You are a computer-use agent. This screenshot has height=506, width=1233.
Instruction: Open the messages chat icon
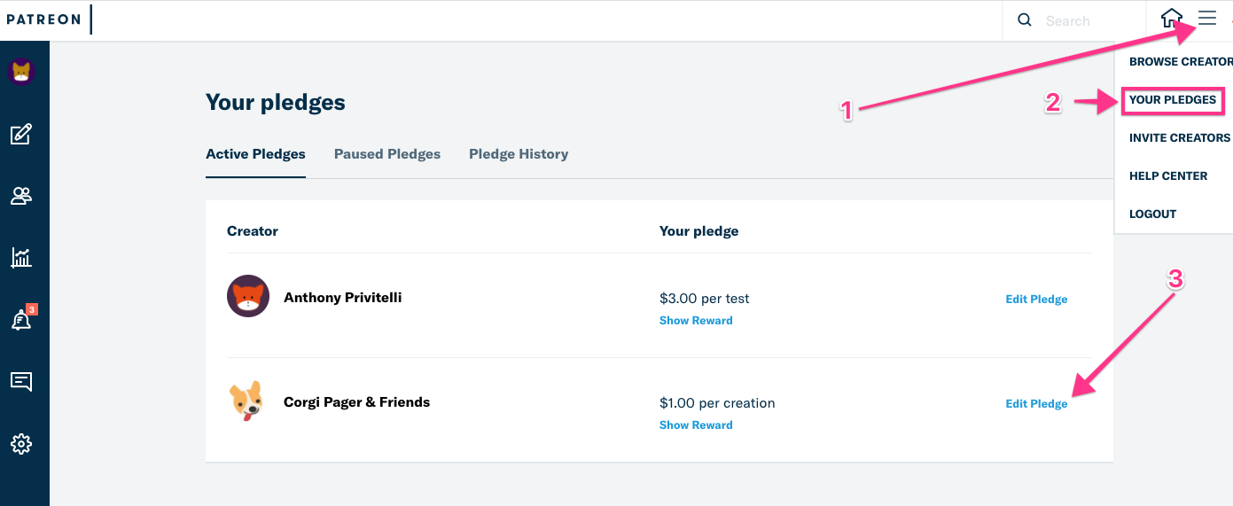(21, 382)
